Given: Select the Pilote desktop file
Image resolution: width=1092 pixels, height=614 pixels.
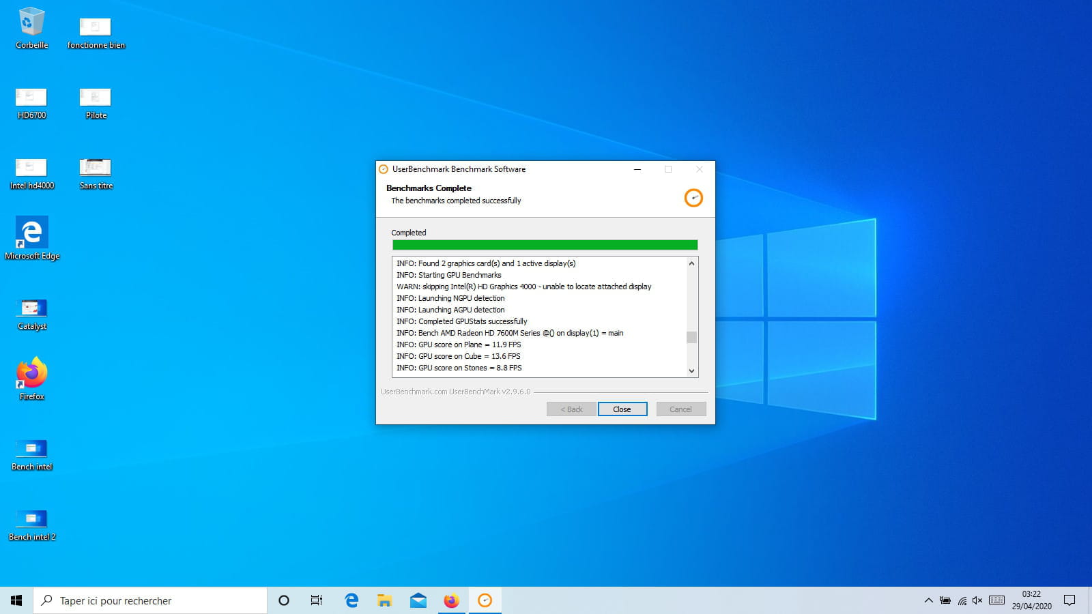Looking at the screenshot, I should click(x=96, y=103).
